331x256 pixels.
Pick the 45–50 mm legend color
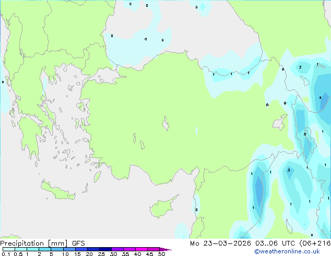coord(153,249)
